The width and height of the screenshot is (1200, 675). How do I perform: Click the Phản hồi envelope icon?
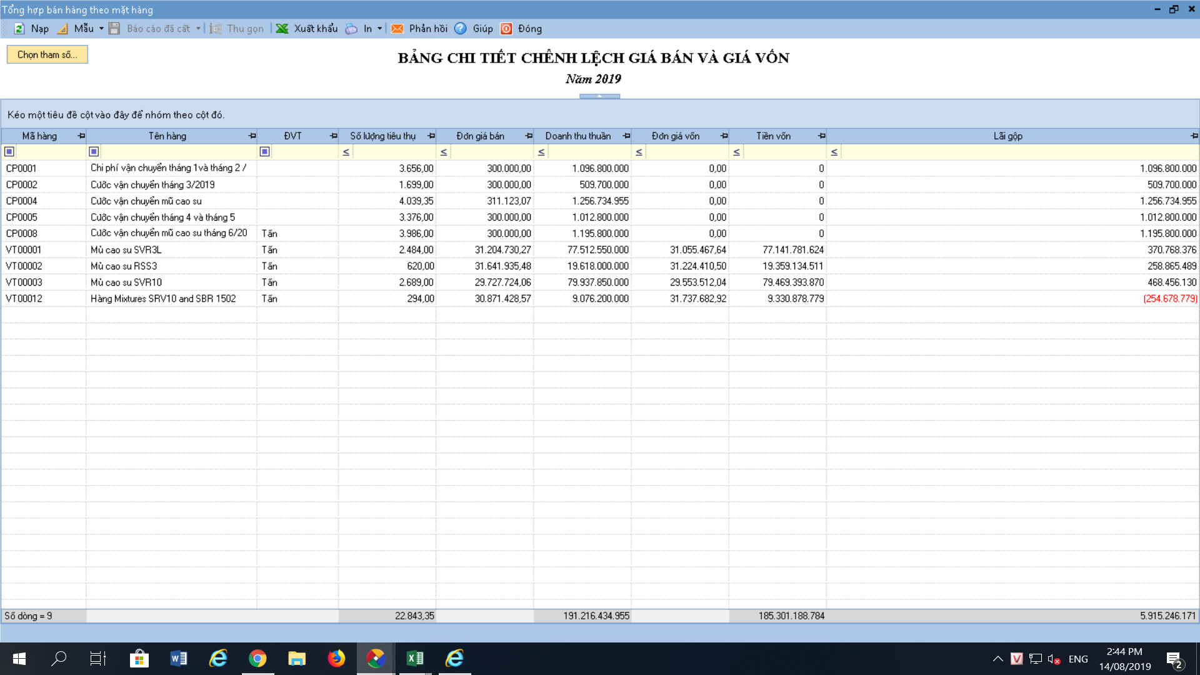[x=397, y=29]
